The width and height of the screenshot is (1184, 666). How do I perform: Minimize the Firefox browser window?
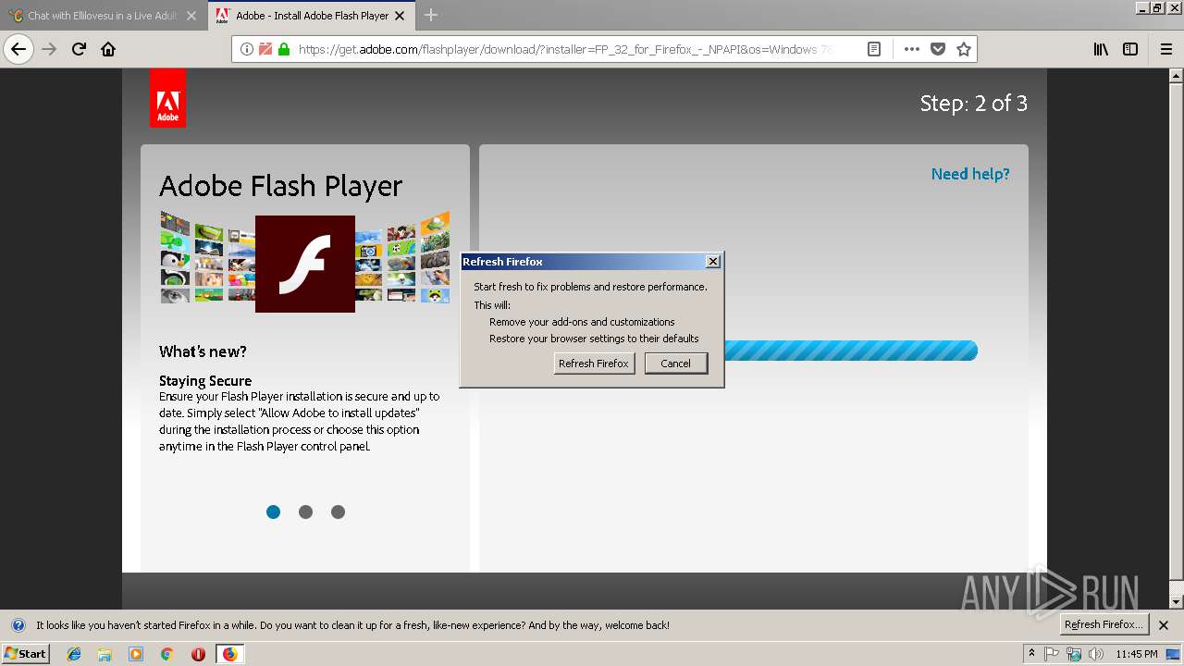pos(1142,7)
